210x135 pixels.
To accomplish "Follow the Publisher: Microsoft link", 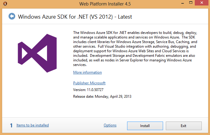I will pos(89,83).
